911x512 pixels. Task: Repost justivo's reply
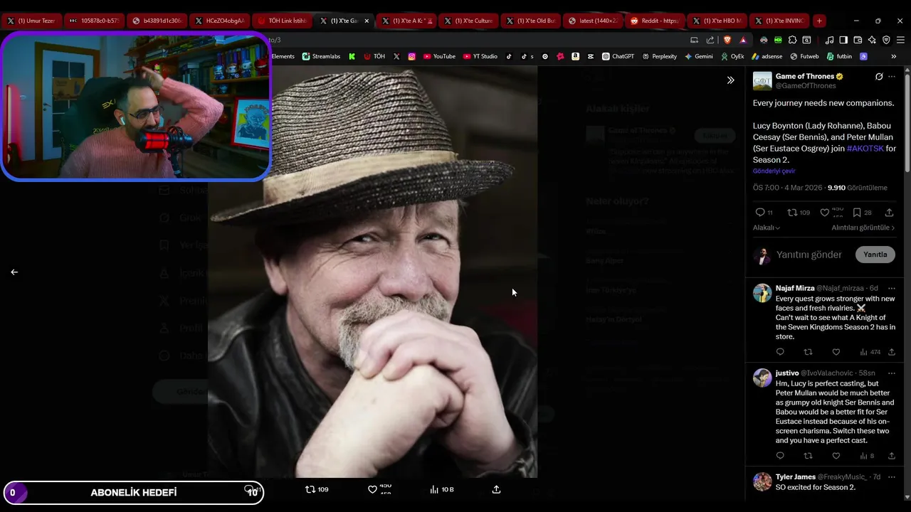(808, 456)
